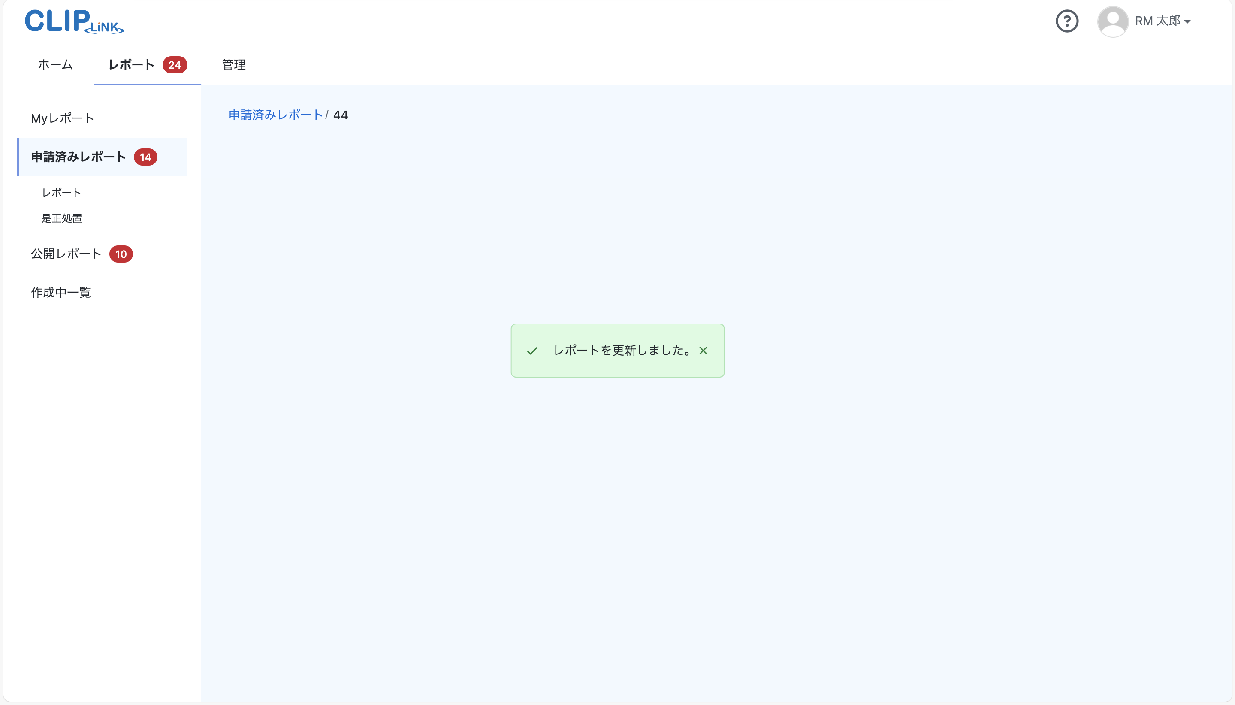Dismiss the レポートを更新しました notification
Image resolution: width=1235 pixels, height=705 pixels.
click(x=703, y=350)
